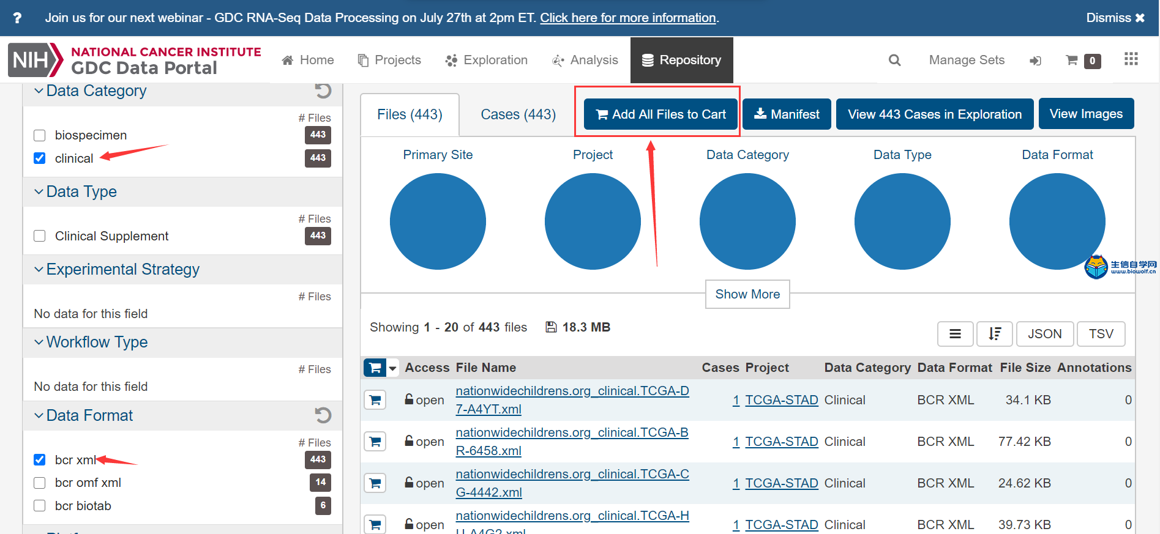Collapse the Data Category section
This screenshot has width=1160, height=534.
[90, 91]
